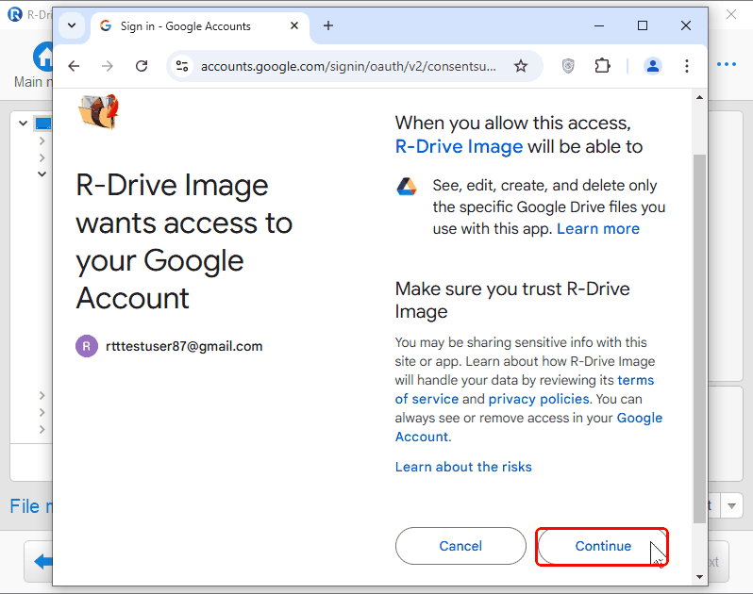
Task: Expand the third tree node in R-Drive Image
Action: click(42, 157)
